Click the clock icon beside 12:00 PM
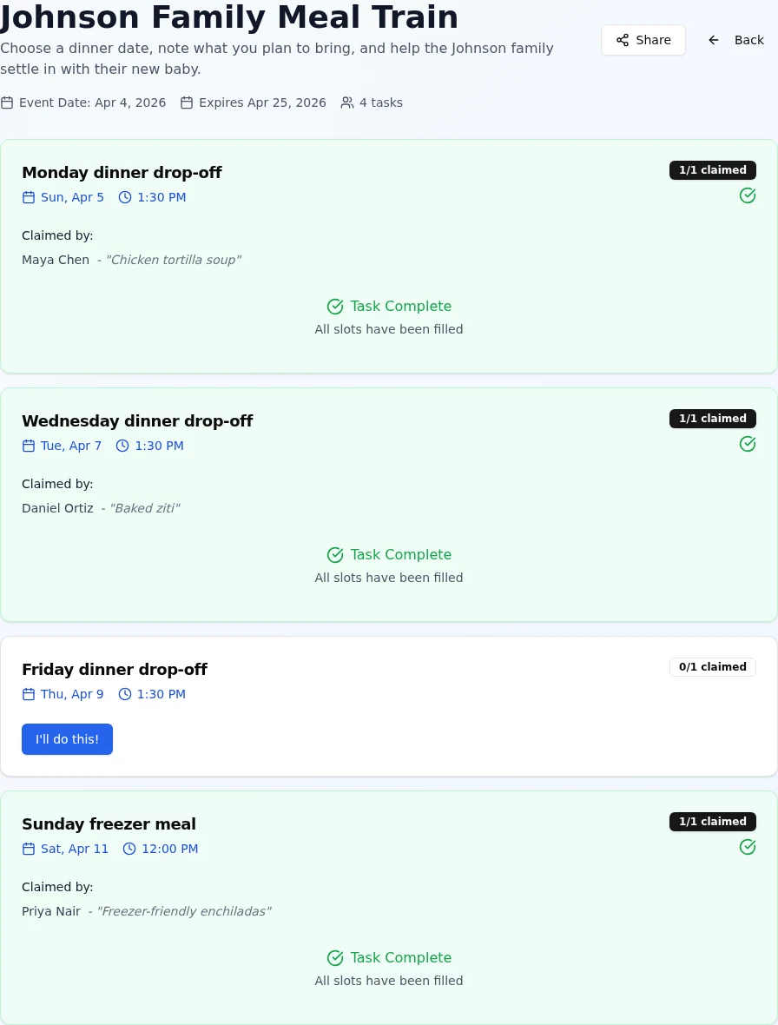 coord(129,849)
